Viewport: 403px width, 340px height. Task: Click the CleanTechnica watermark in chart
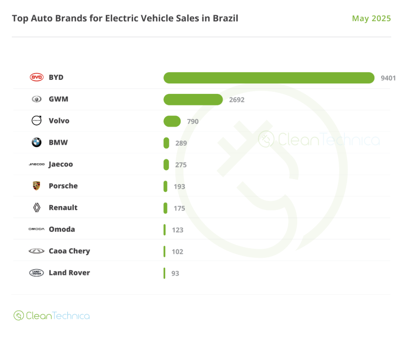[319, 140]
